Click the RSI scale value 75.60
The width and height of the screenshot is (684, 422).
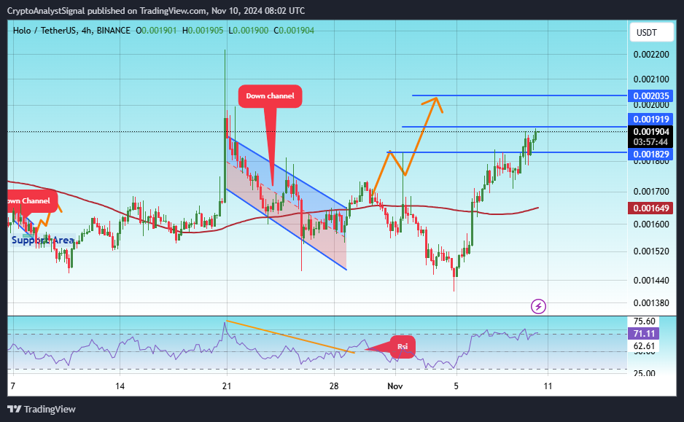pyautogui.click(x=645, y=321)
